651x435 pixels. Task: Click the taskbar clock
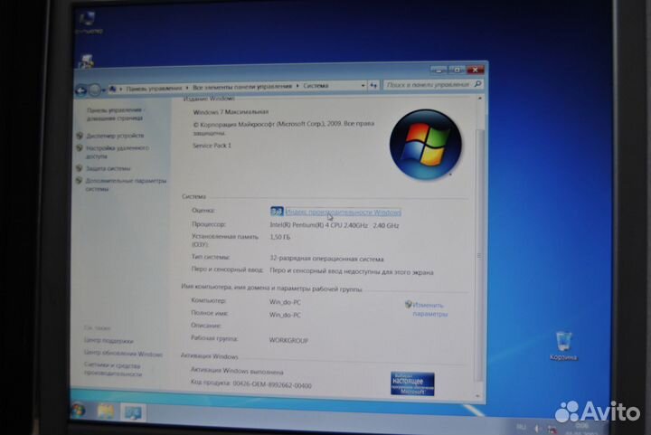coord(580,430)
